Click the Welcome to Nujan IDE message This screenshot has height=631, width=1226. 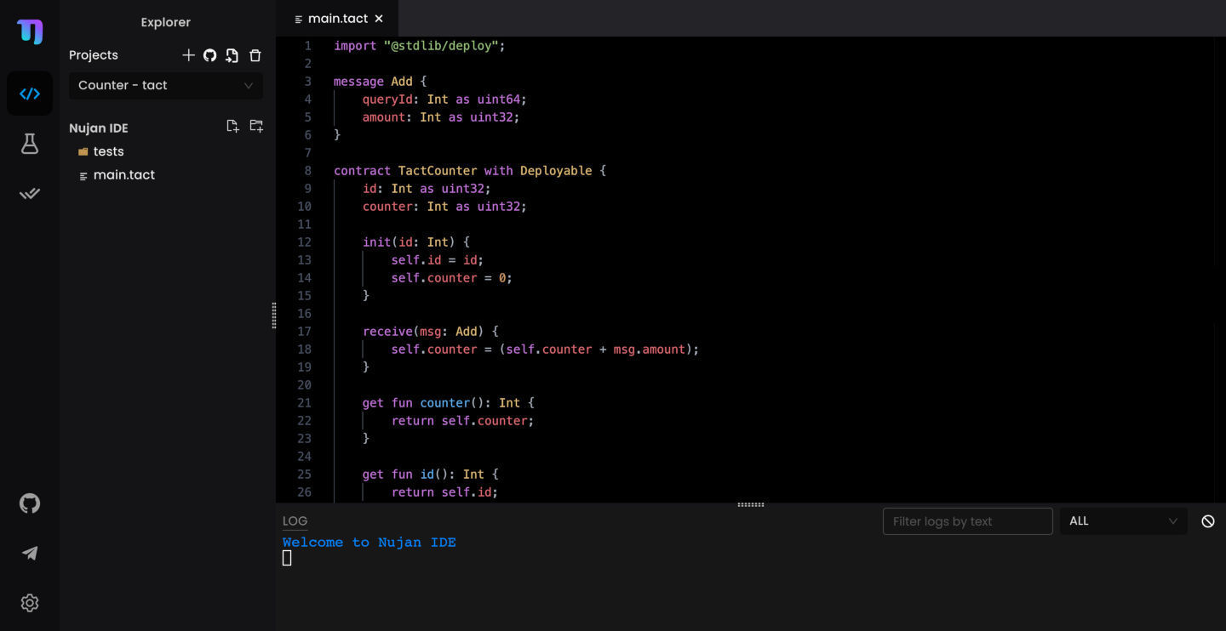370,543
